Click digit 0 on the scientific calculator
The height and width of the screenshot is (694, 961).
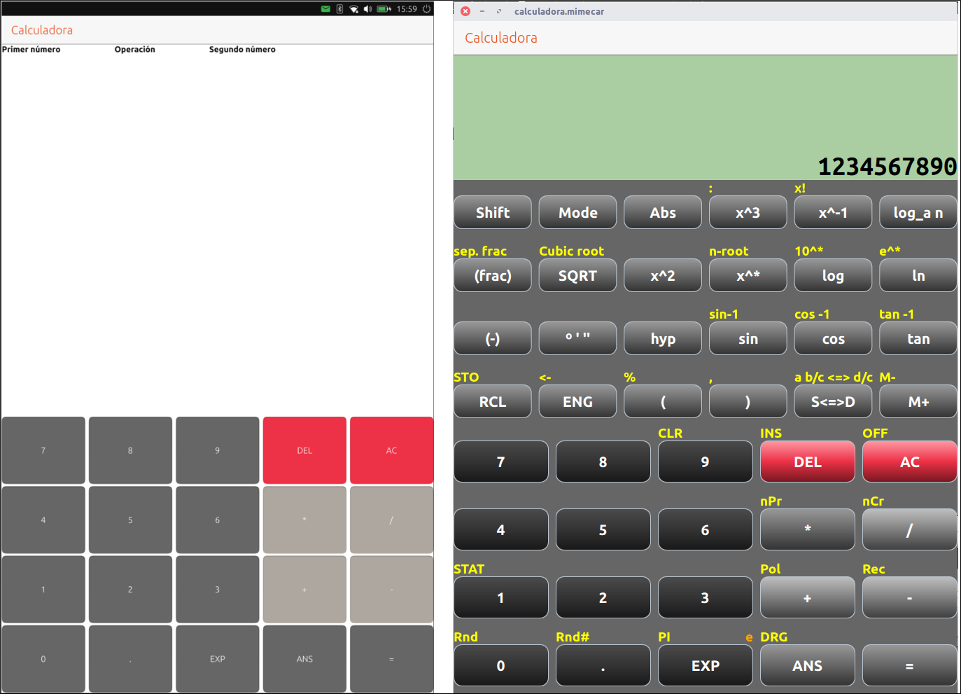(501, 665)
